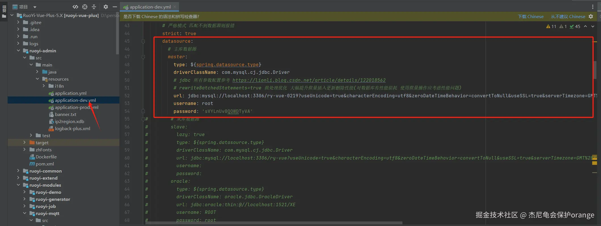This screenshot has width=601, height=226.
Task: Fold the datasource block at line 45
Action: click(x=143, y=41)
